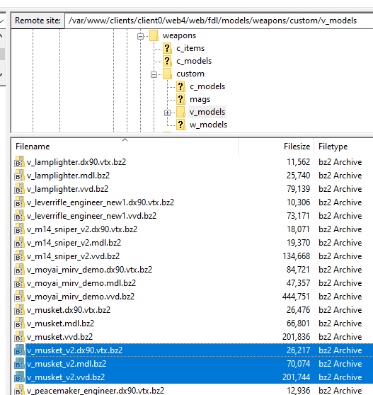The height and width of the screenshot is (395, 373).
Task: Click the question-mark icon beside c_items
Action: point(167,48)
